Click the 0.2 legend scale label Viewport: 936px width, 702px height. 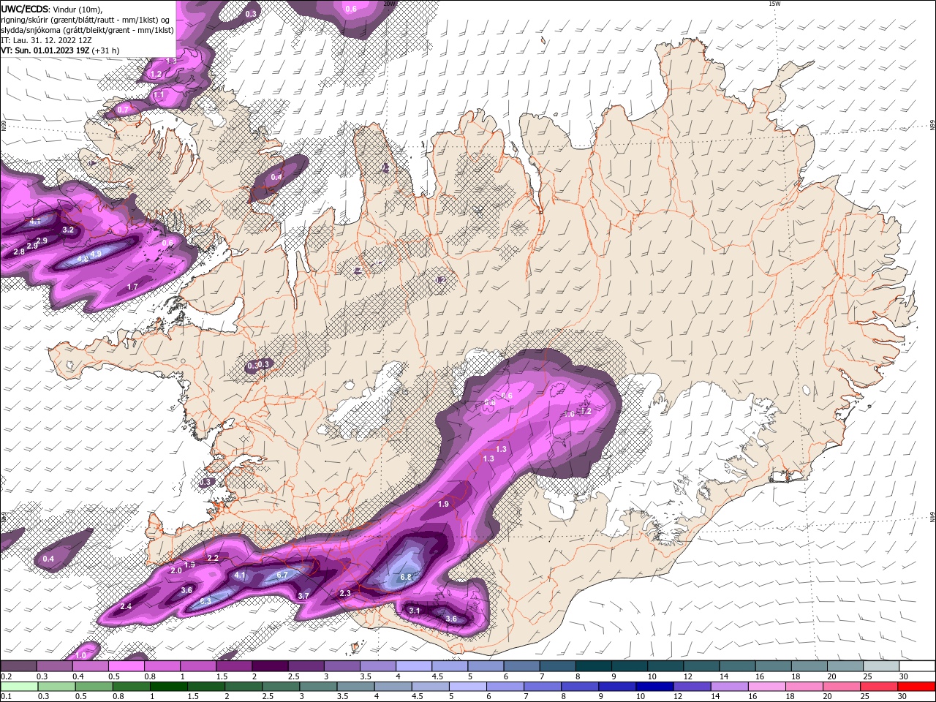(6, 677)
